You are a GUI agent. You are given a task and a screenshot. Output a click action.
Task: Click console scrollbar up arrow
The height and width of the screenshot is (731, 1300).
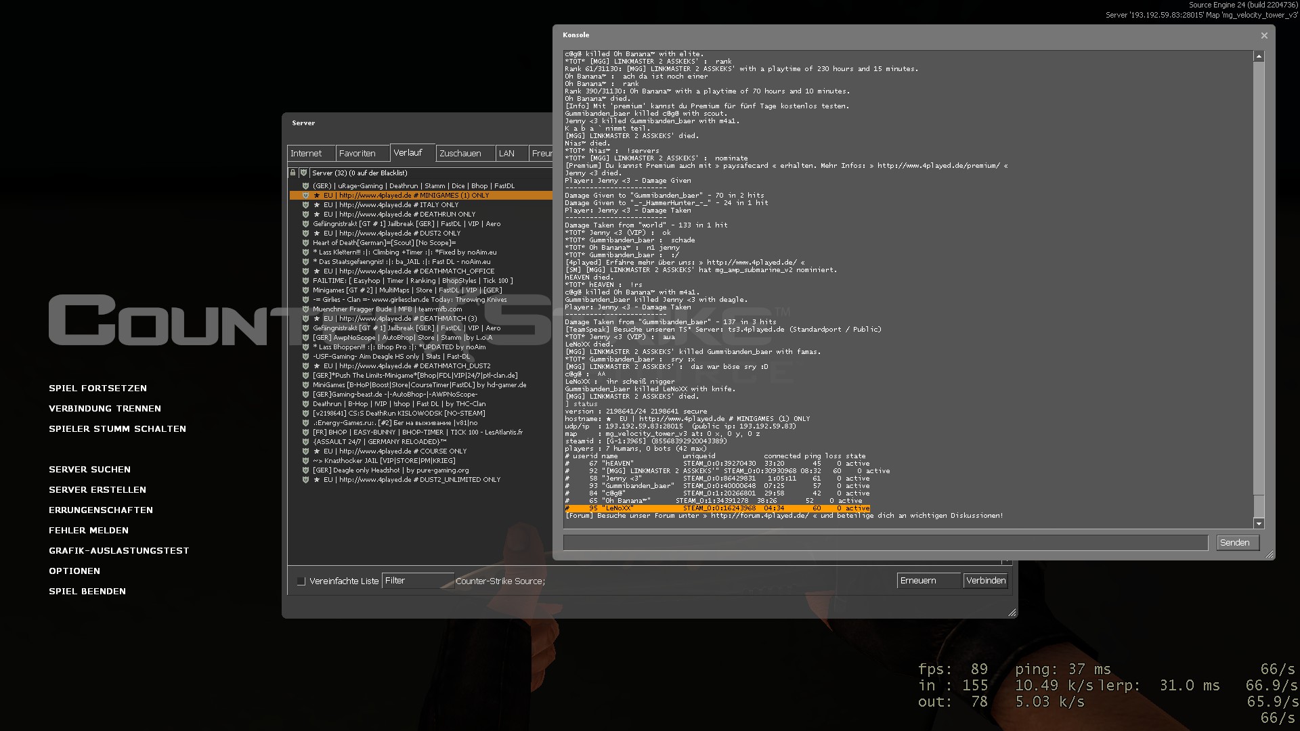(1259, 57)
